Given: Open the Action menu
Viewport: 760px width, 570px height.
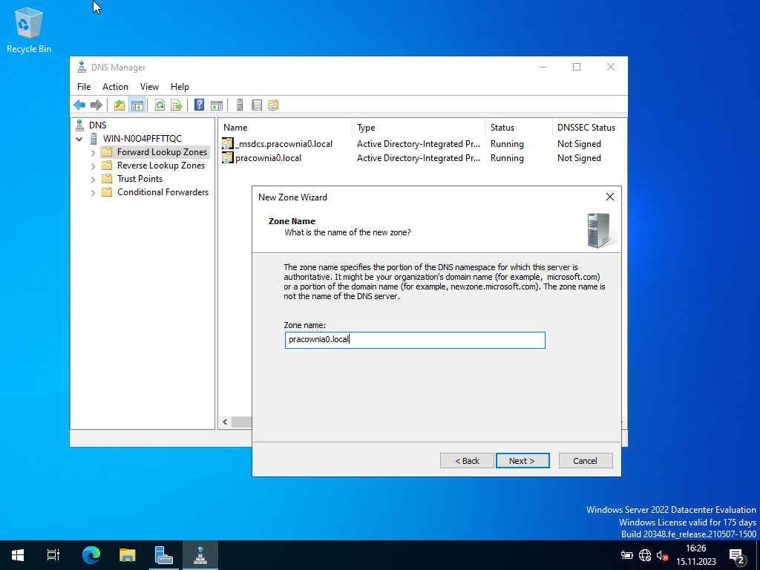Looking at the screenshot, I should click(115, 87).
